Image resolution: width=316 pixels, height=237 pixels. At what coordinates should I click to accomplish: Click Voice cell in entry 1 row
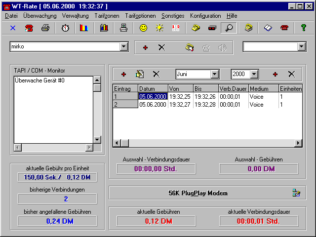pyautogui.click(x=263, y=97)
